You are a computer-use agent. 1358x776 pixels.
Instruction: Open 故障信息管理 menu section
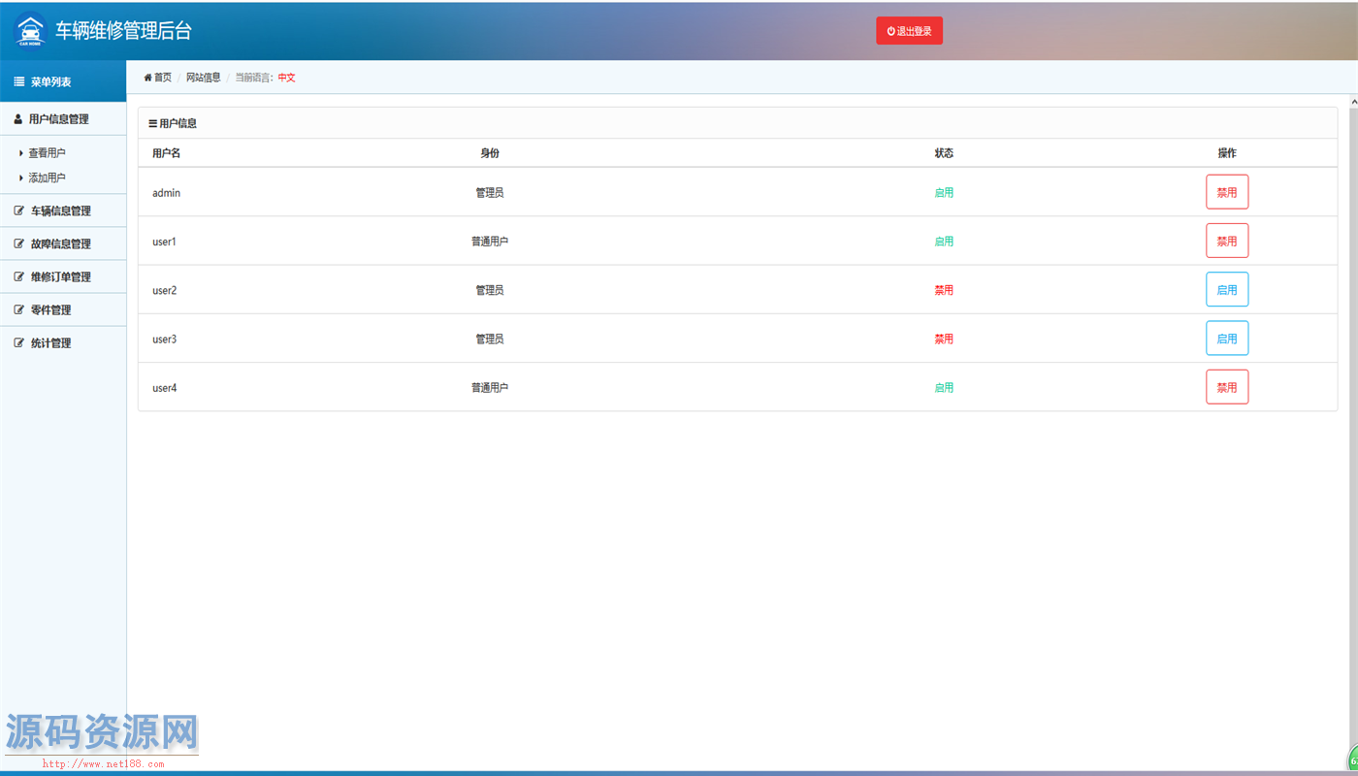point(63,243)
